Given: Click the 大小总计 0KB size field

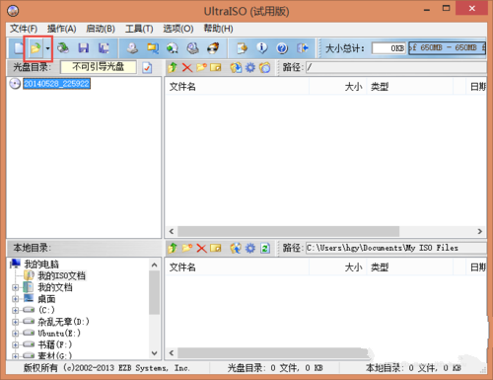Looking at the screenshot, I should click(x=388, y=48).
